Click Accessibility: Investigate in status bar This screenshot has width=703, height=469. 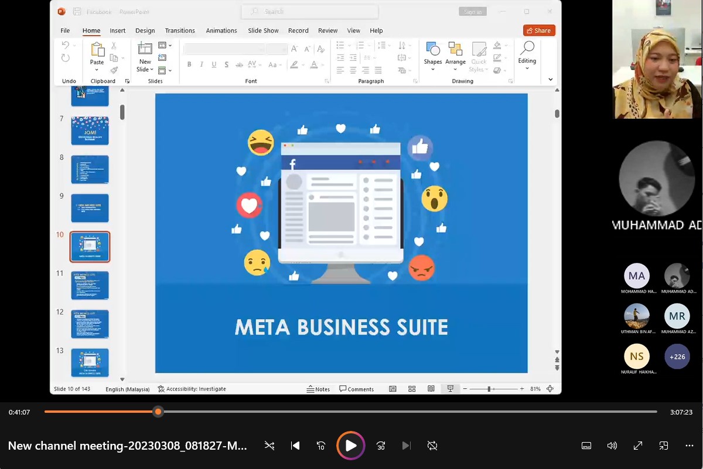[x=192, y=389]
